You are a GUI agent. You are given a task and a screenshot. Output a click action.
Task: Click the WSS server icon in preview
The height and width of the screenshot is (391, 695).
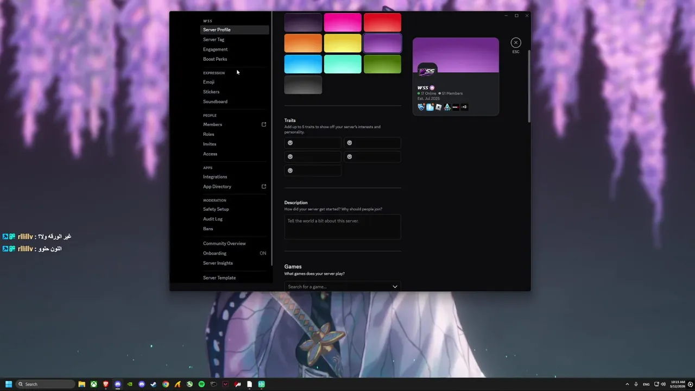click(x=427, y=71)
